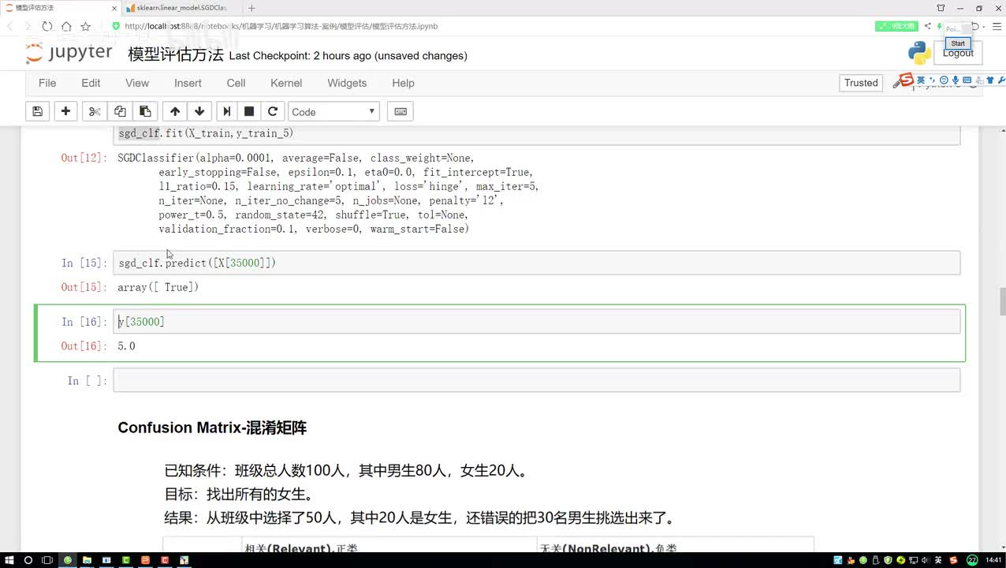This screenshot has width=1006, height=568.
Task: Click Sogou input microphone icon
Action: click(956, 80)
